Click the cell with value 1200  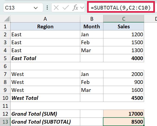point(124,34)
